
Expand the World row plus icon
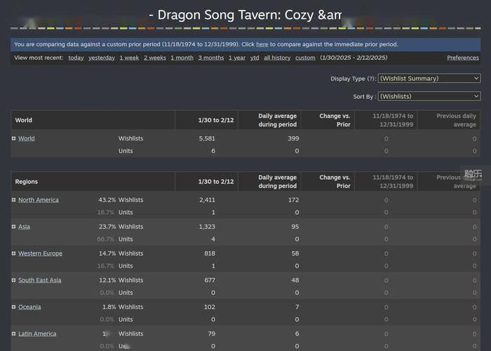point(14,138)
